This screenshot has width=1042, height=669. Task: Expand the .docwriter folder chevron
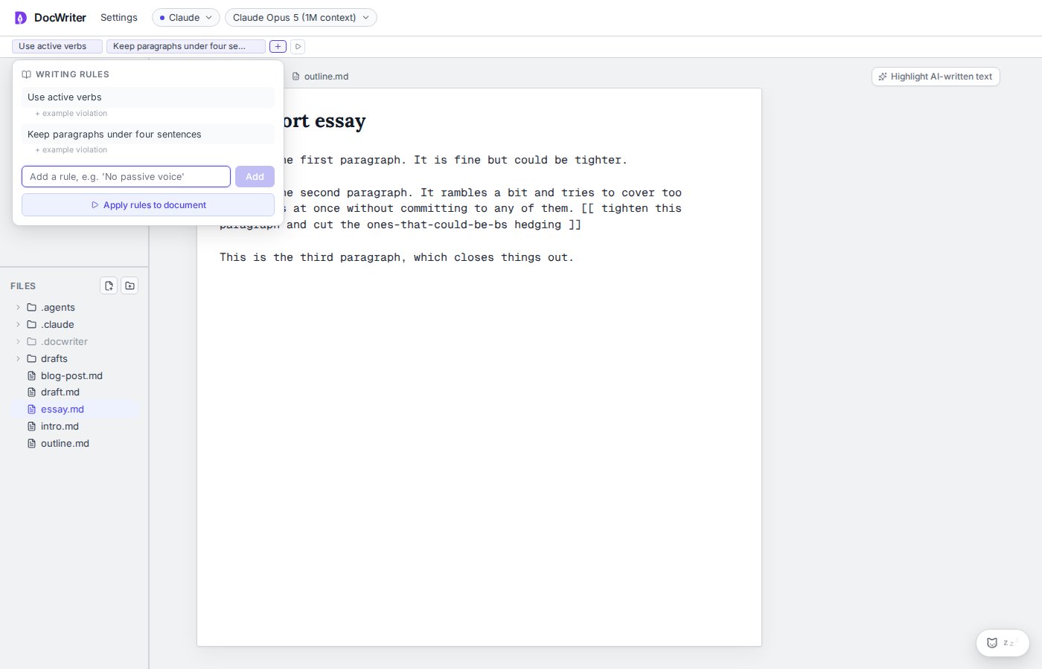pos(18,342)
